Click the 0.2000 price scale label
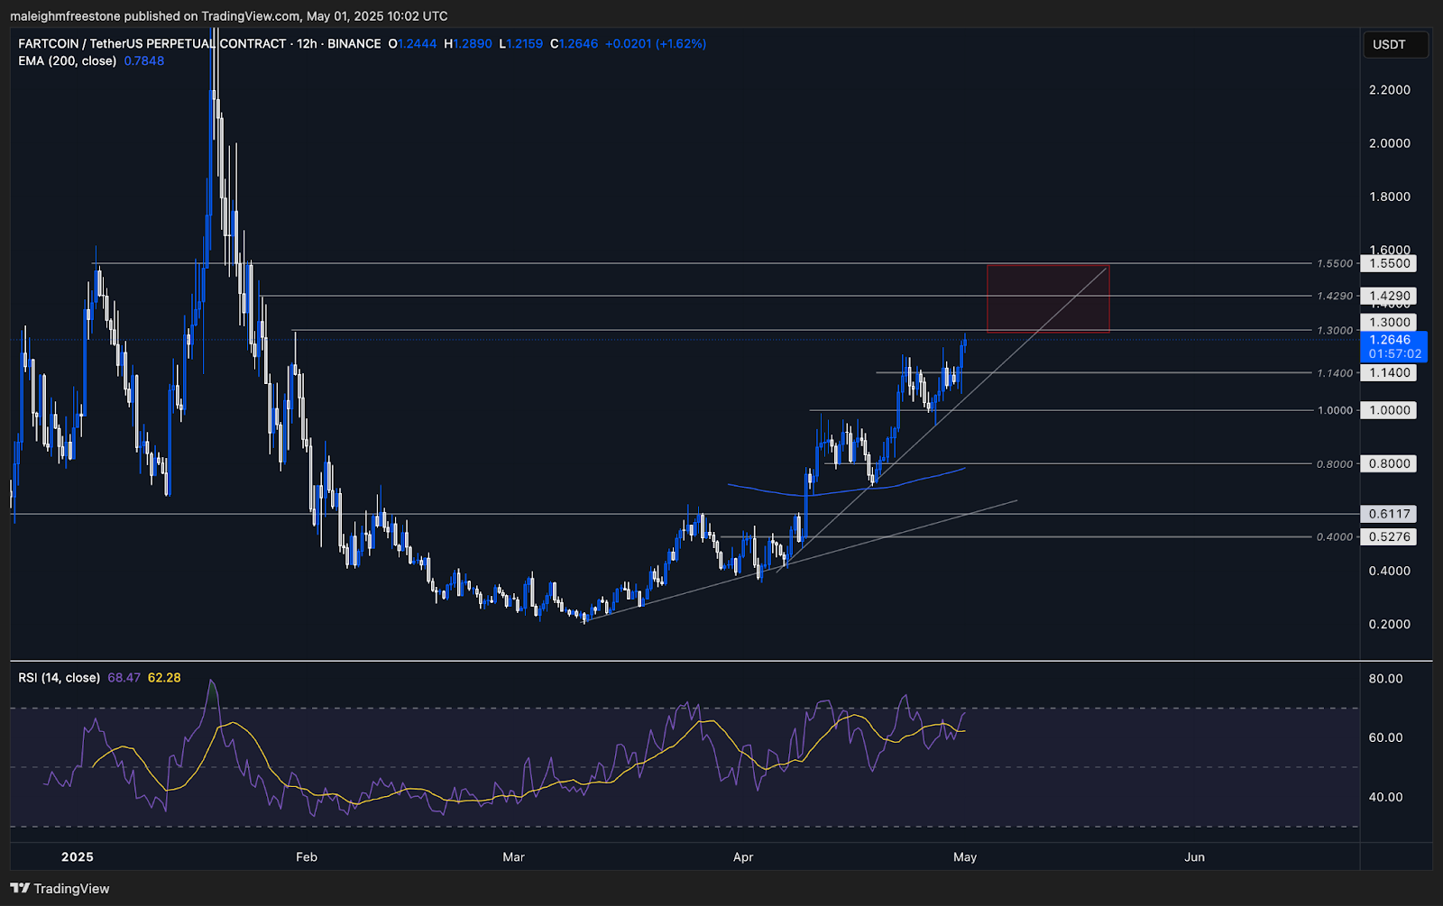1443x906 pixels. click(1390, 624)
